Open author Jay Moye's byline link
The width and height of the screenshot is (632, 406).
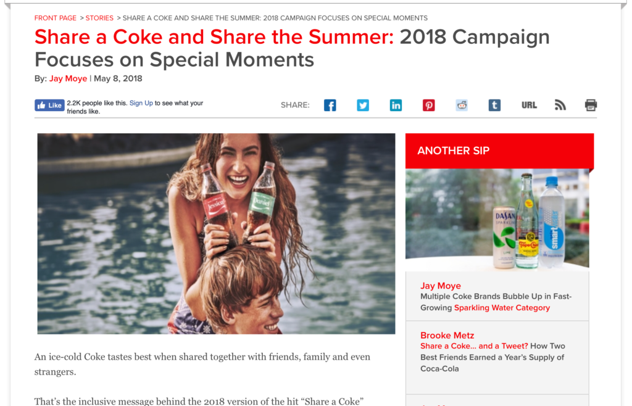coord(68,78)
